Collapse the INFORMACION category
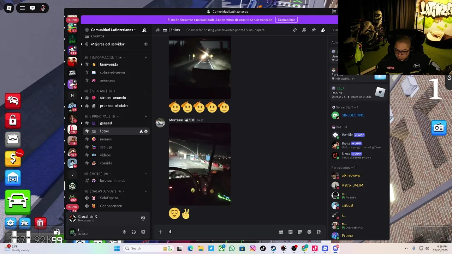This screenshot has width=452, height=254. [x=105, y=58]
